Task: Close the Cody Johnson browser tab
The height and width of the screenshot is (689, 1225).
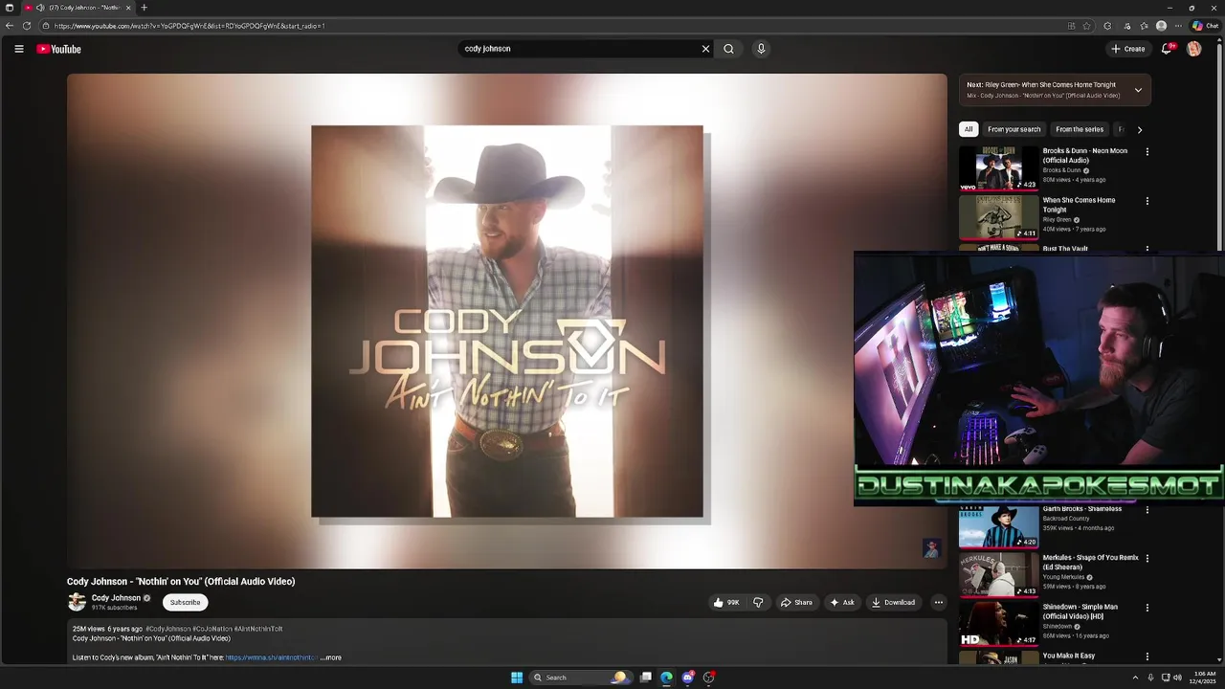Action: point(128,8)
